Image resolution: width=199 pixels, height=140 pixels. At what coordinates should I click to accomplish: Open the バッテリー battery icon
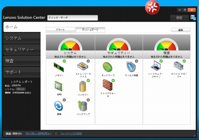point(82,86)
